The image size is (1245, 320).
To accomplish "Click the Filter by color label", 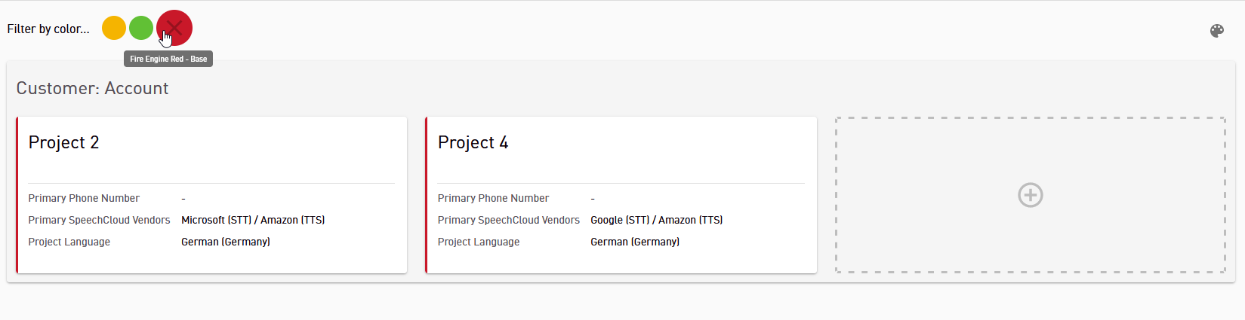I will [x=48, y=29].
